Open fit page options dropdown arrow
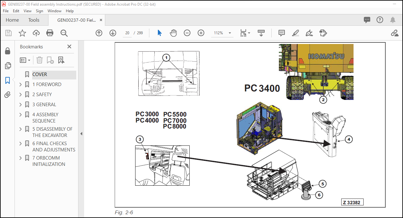 coord(249,33)
